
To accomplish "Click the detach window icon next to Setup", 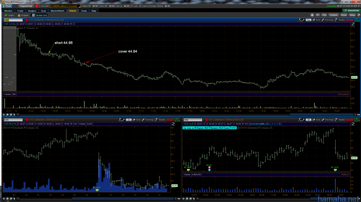I will (x=358, y=15).
